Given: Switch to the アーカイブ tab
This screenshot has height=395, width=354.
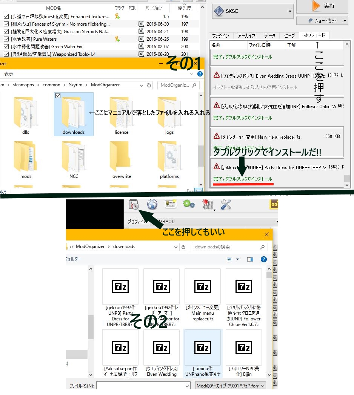Looking at the screenshot, I should pos(246,36).
